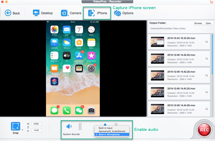This screenshot has width=215, height=141.
Task: Click Apple TV app in iPhone preview
Action: click(67, 55)
